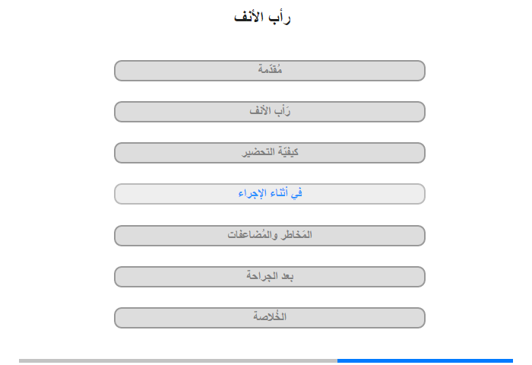Click the رأب الأنف bold page heading

coord(262,17)
